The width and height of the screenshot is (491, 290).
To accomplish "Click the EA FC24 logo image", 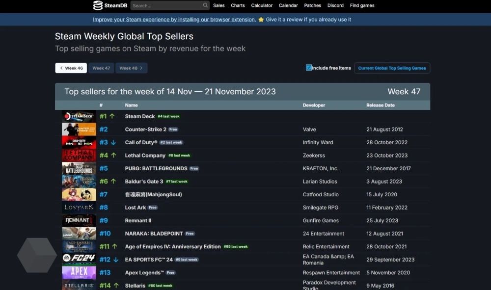I will coord(79,260).
